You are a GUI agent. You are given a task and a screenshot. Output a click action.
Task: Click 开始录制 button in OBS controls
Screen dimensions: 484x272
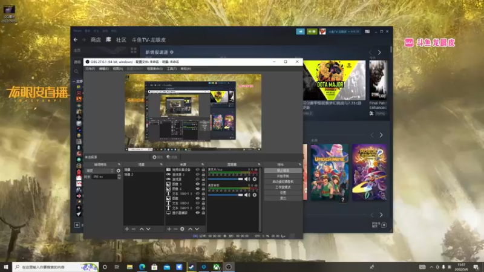coord(283,176)
